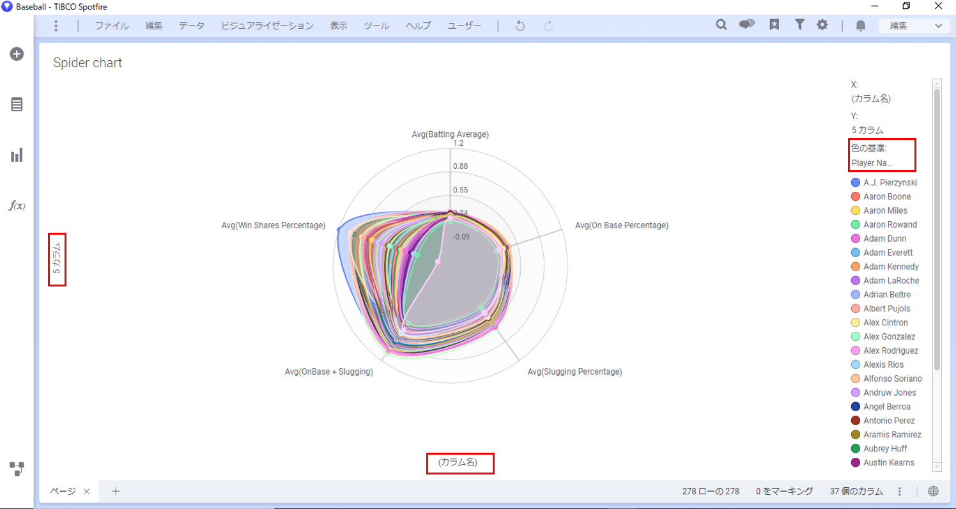Open the filters funnel icon
This screenshot has height=509, width=956.
799,25
